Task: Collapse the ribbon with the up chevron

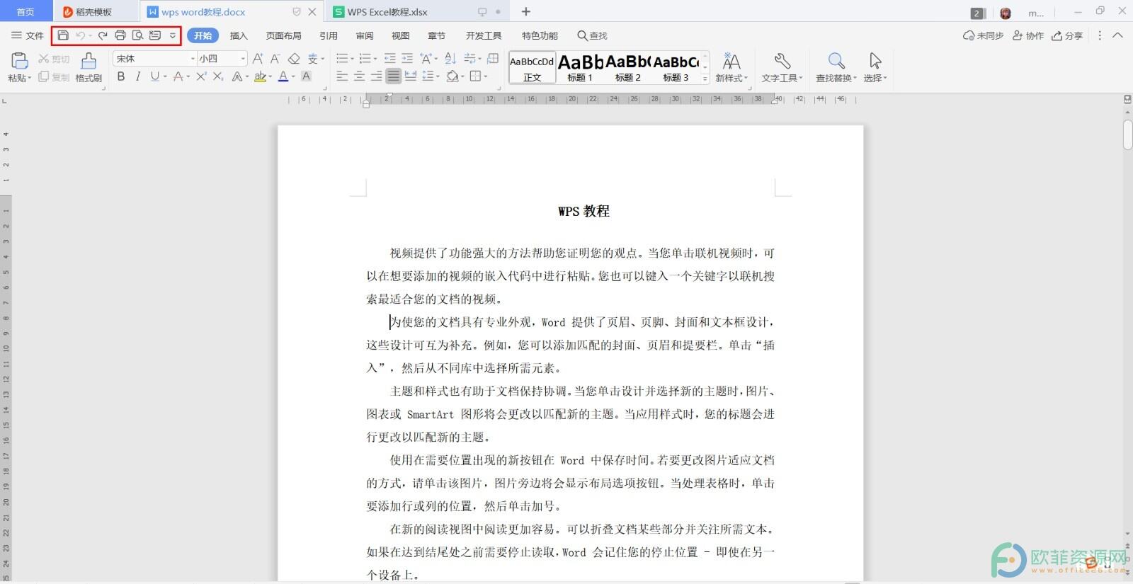Action: click(x=1118, y=35)
